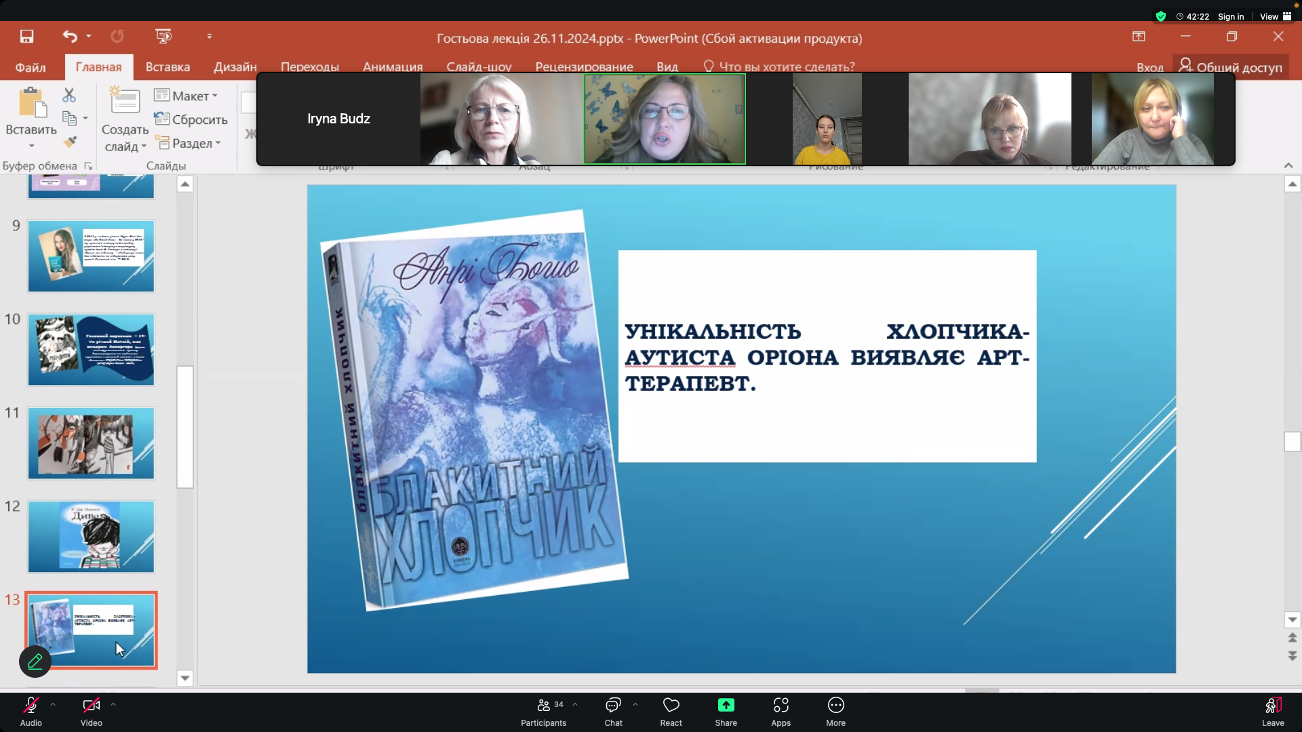
Task: Save the presentation with the floppy disk icon
Action: 26,37
